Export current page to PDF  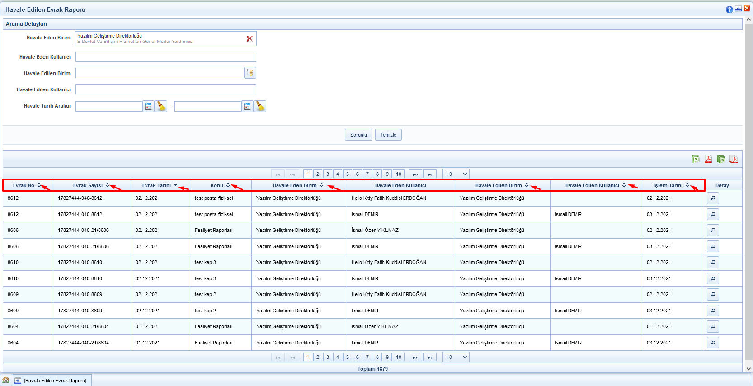[x=708, y=159]
